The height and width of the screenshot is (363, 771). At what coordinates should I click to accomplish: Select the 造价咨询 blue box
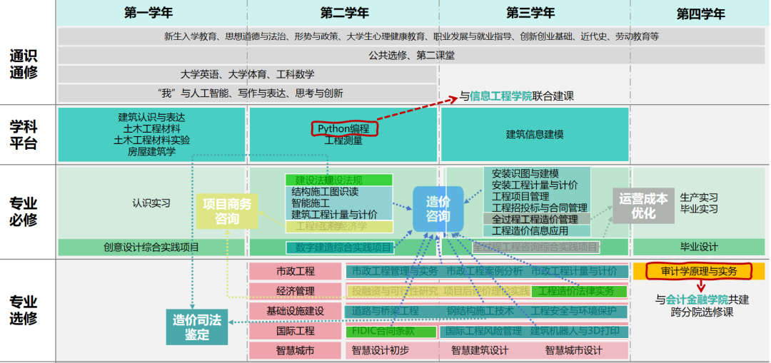coord(438,209)
